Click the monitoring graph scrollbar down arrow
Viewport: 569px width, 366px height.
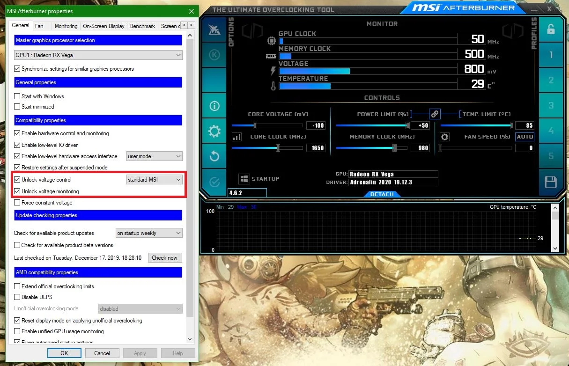(x=555, y=249)
